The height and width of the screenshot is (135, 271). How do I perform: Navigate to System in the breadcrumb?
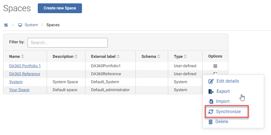31,25
